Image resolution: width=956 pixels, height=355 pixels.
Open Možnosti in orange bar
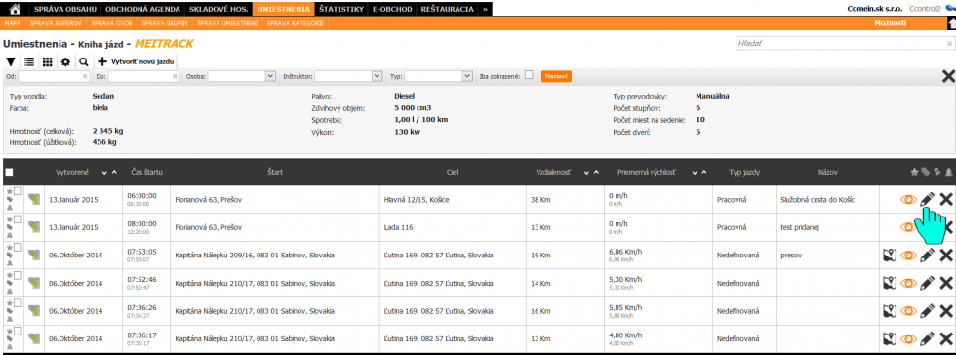coord(890,23)
